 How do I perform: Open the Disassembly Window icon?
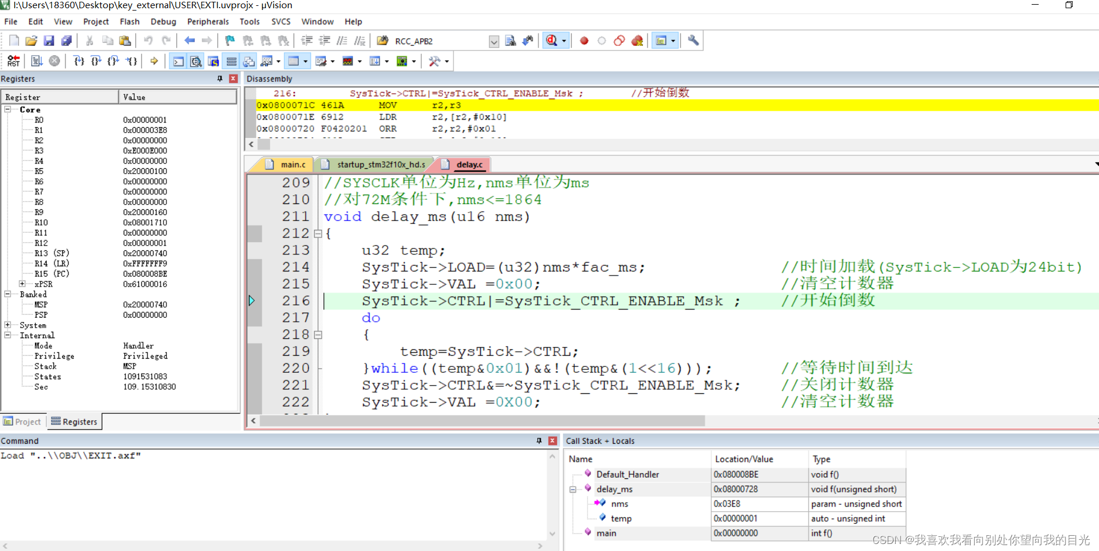tap(196, 60)
